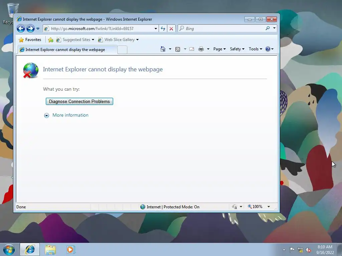
Task: Open Windows Explorer from taskbar
Action: point(50,250)
